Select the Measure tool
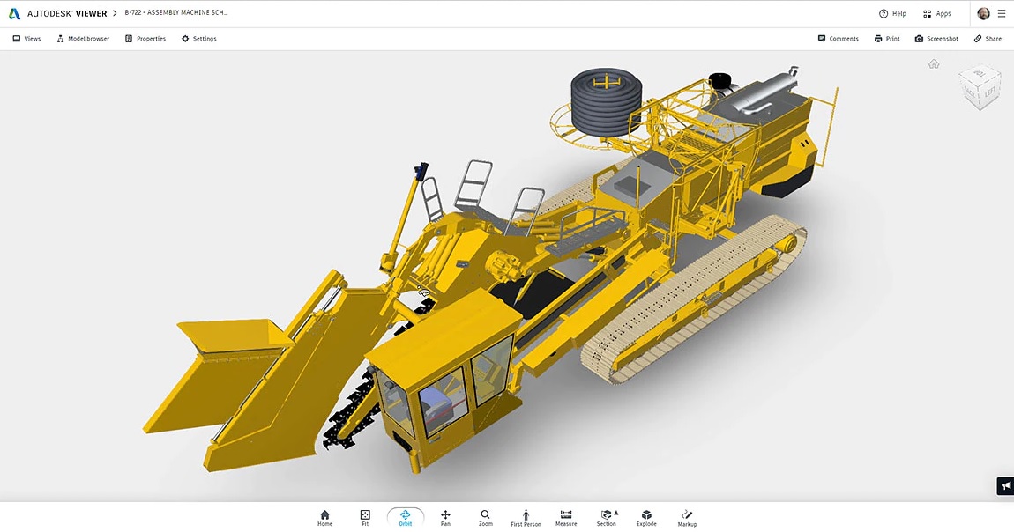Image resolution: width=1014 pixels, height=532 pixels. (x=566, y=518)
